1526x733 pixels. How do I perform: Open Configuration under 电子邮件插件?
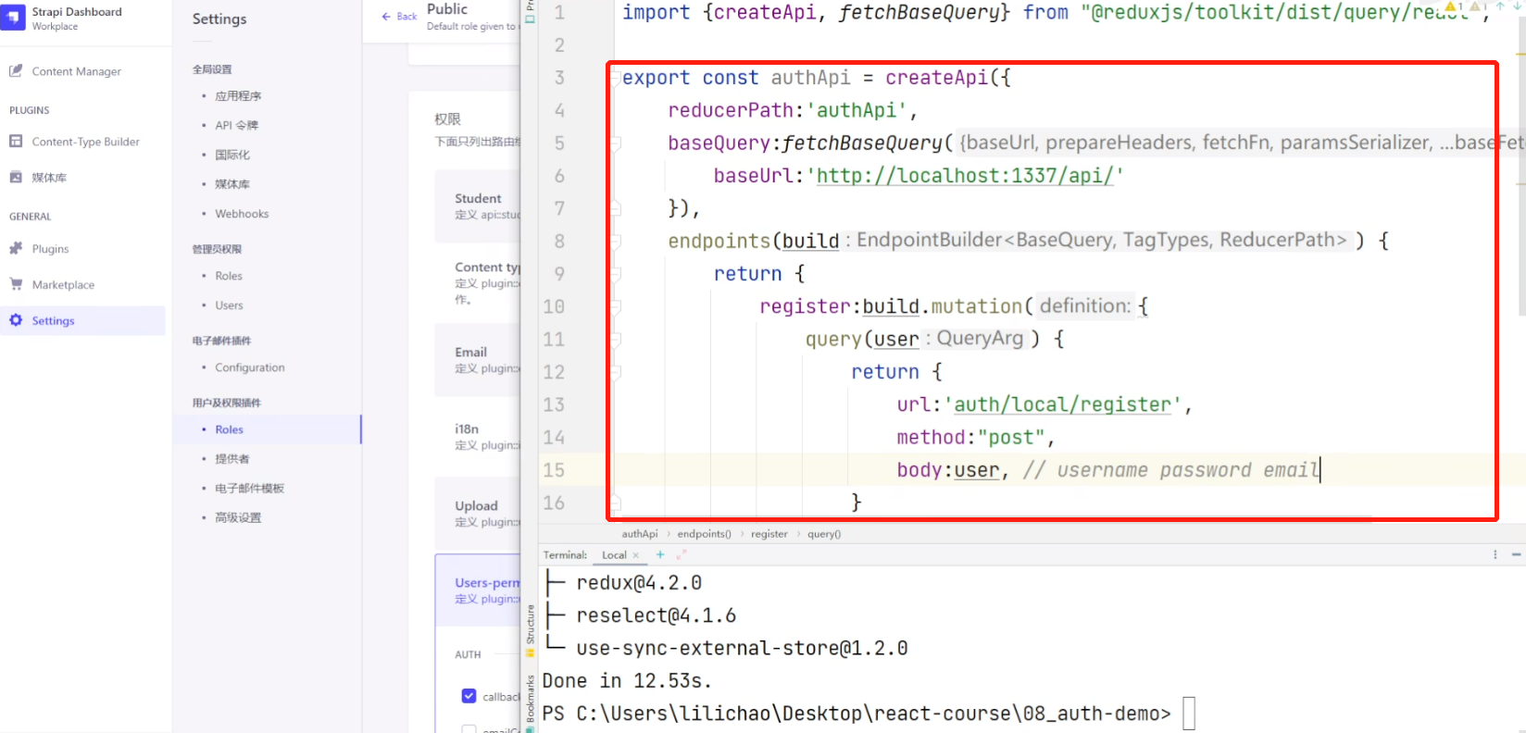pyautogui.click(x=250, y=367)
